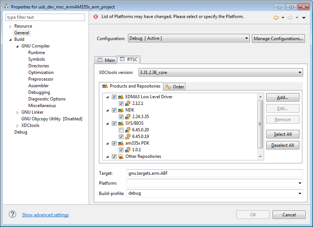Click the version 6.45.0.20 gear icon
Viewport: 313px width, 227px height.
128,130
